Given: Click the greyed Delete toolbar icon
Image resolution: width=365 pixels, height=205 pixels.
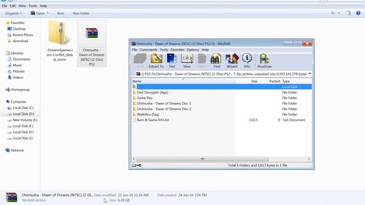Looking at the screenshot, I should (x=202, y=61).
